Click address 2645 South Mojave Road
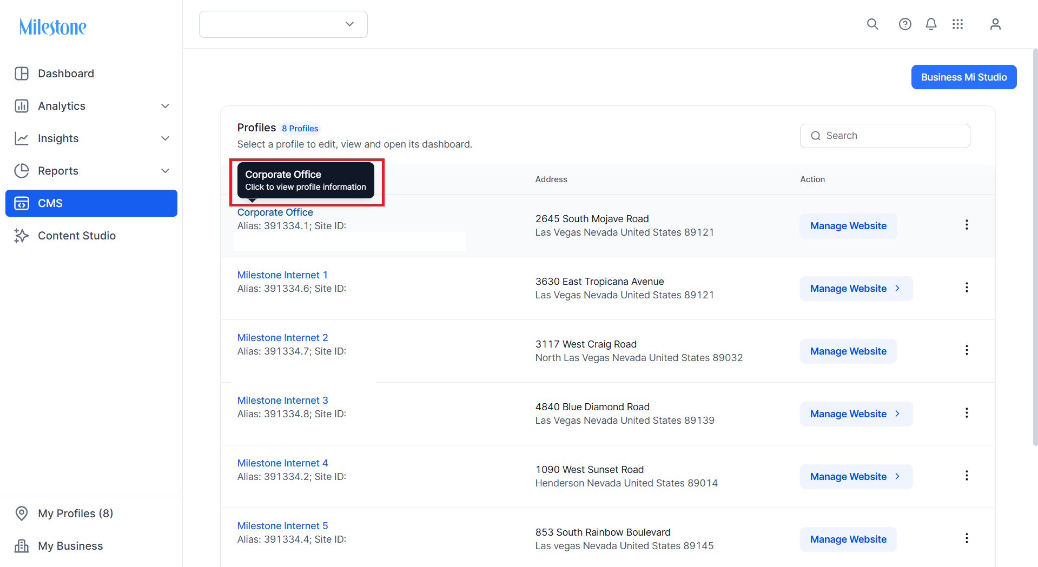 click(592, 219)
